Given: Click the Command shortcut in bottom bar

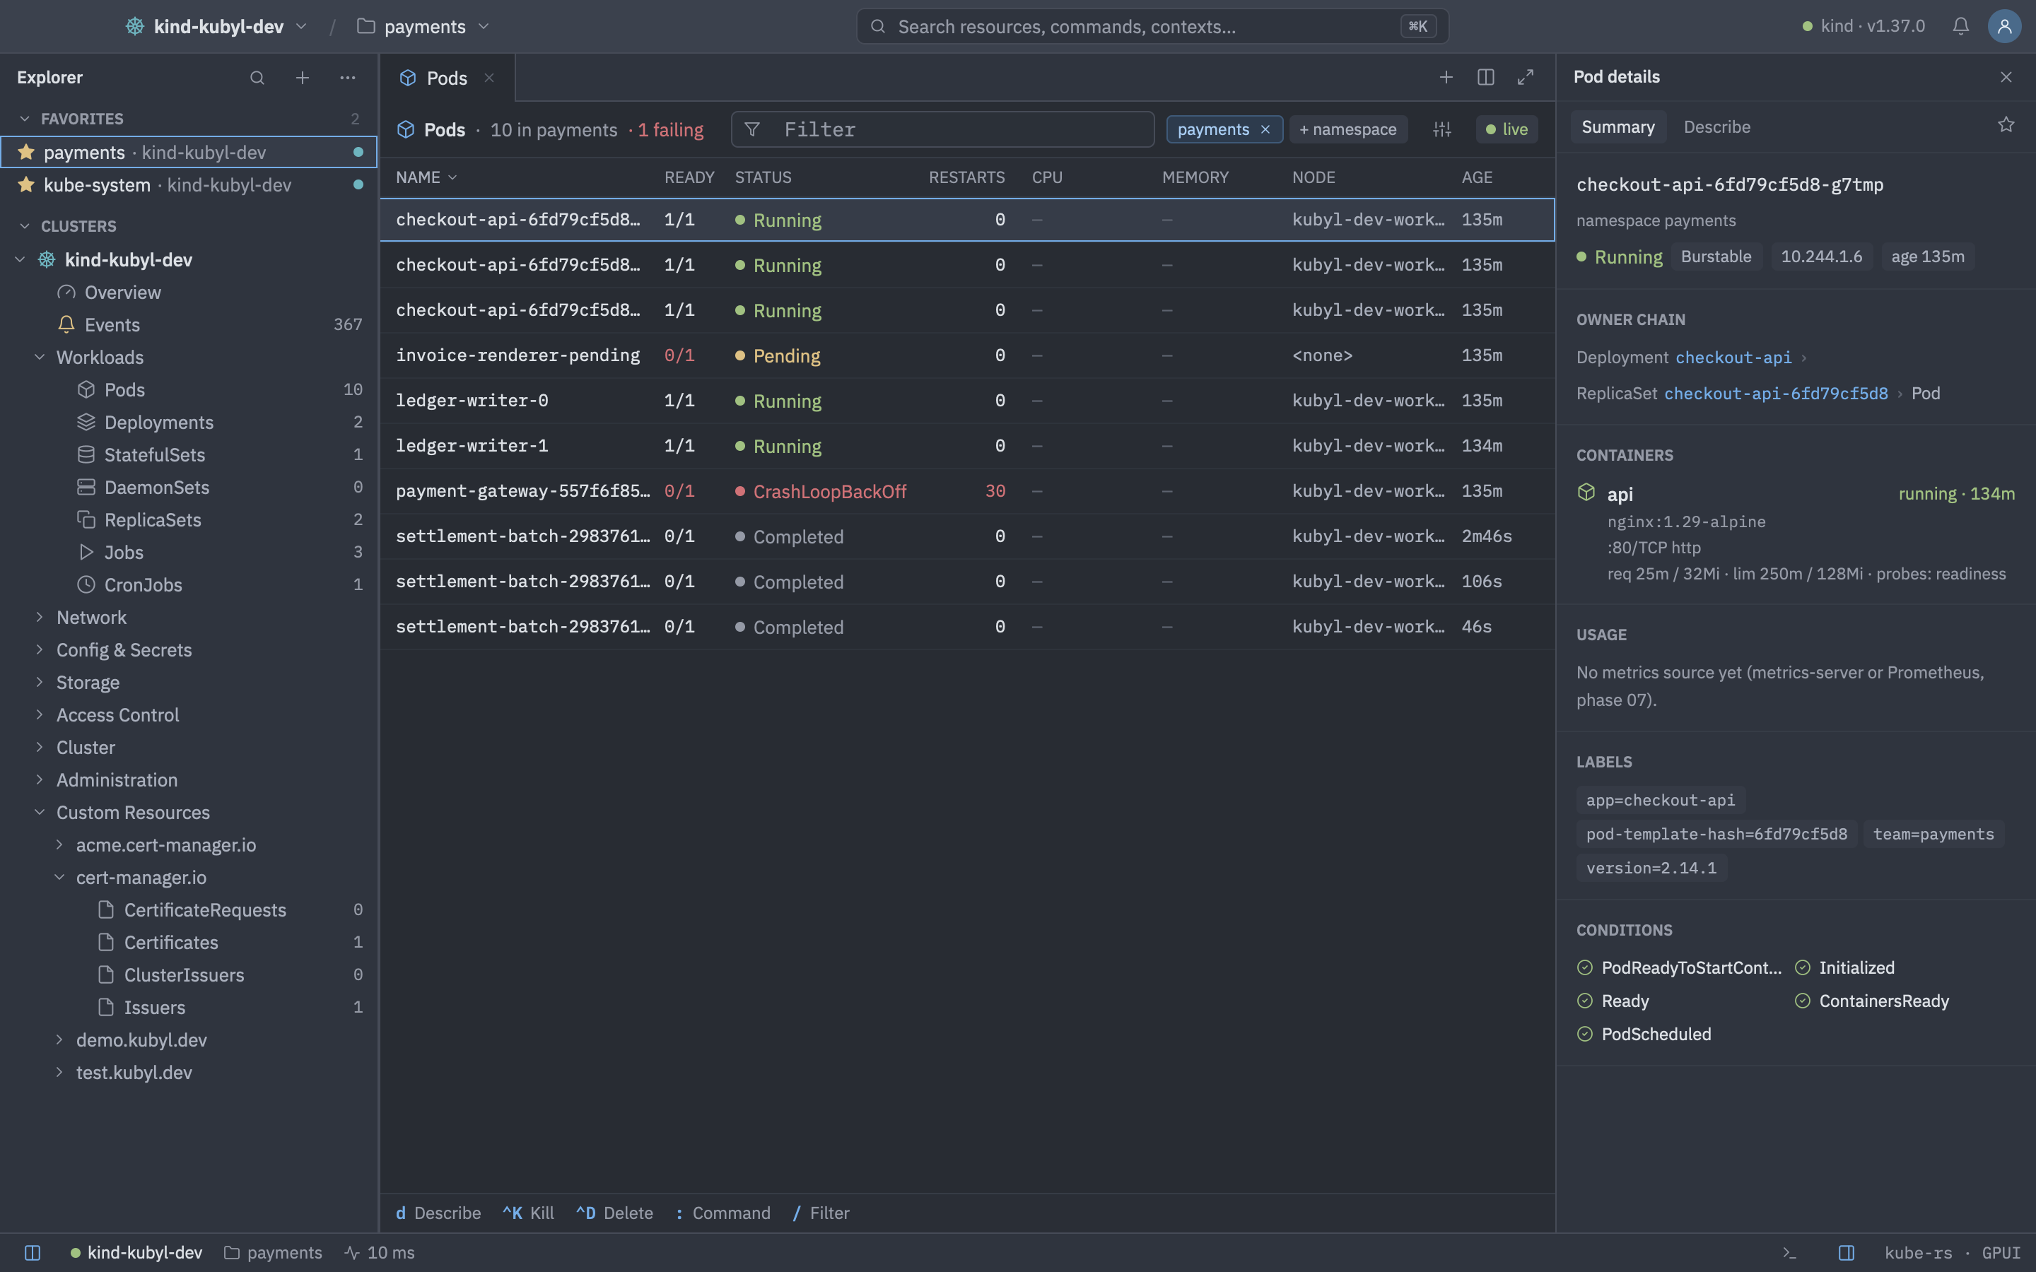Looking at the screenshot, I should (722, 1213).
